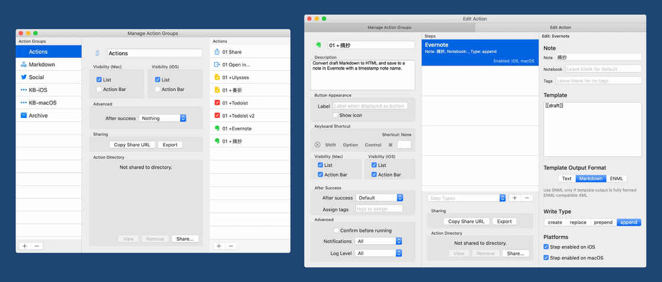662x282 pixels.
Task: Open the Step Types dropdown
Action: tap(466, 198)
